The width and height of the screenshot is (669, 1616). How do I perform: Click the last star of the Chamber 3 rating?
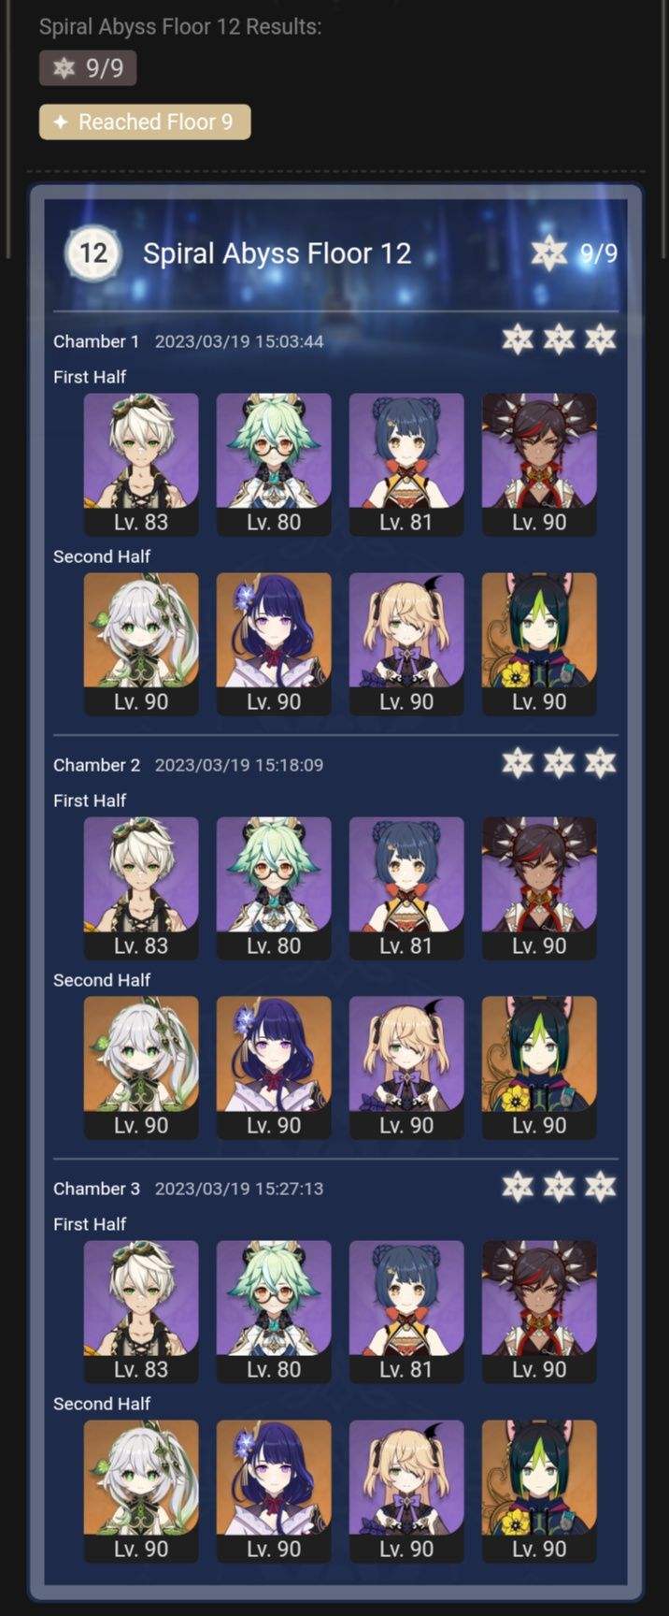point(600,1187)
